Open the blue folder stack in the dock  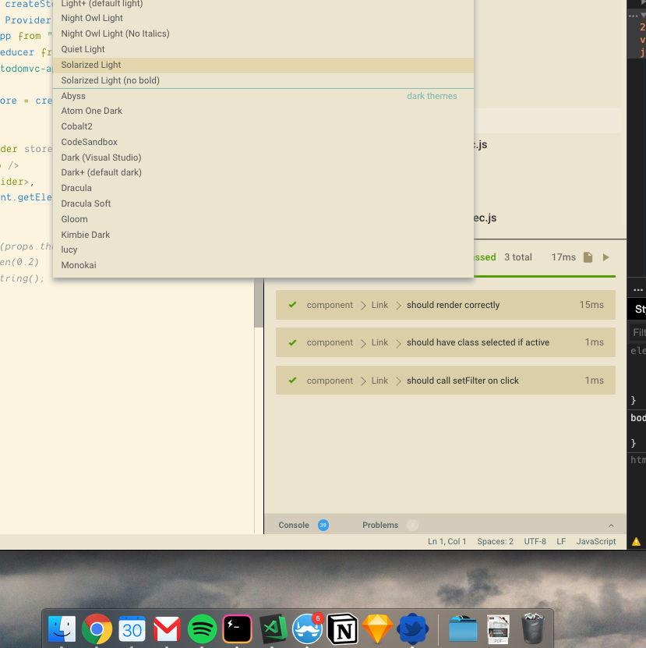click(x=463, y=629)
